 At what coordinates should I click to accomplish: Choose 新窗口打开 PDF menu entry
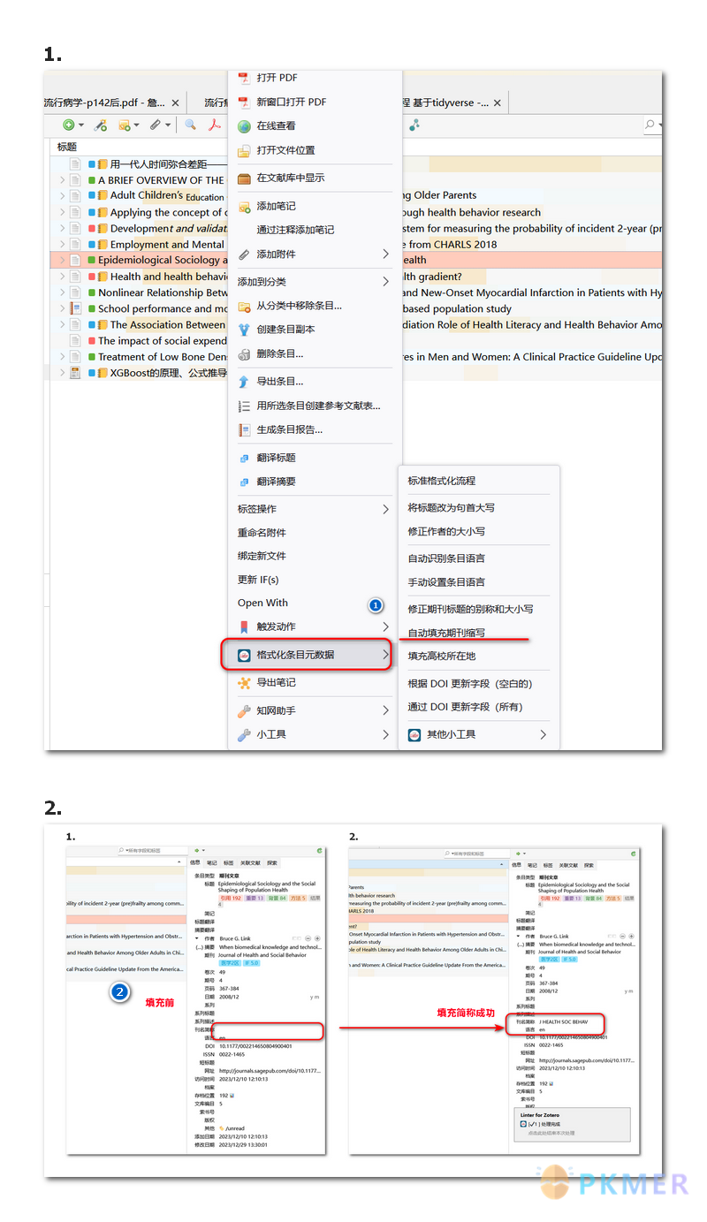pyautogui.click(x=292, y=102)
